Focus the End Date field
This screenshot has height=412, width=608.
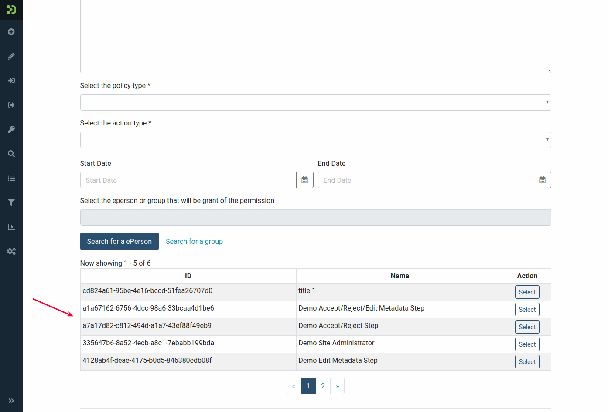[x=426, y=180]
